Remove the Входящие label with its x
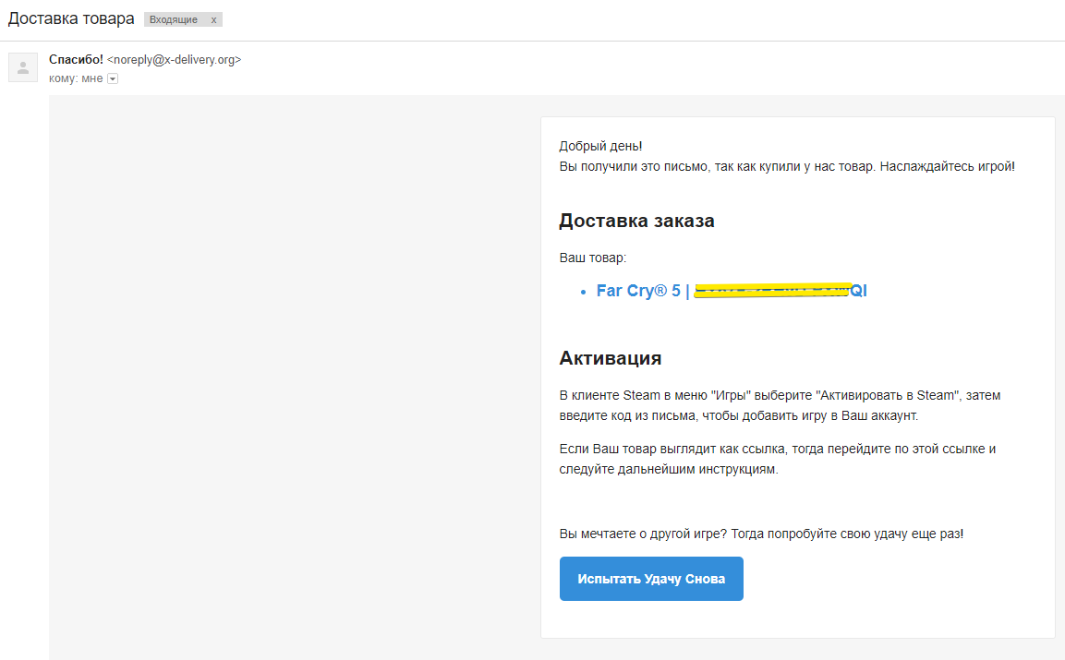Image resolution: width=1065 pixels, height=660 pixels. pos(213,19)
